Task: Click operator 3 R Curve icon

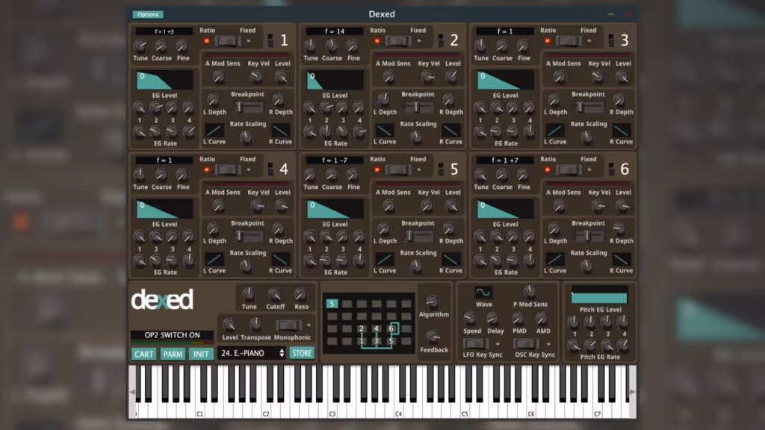Action: pyautogui.click(x=622, y=130)
